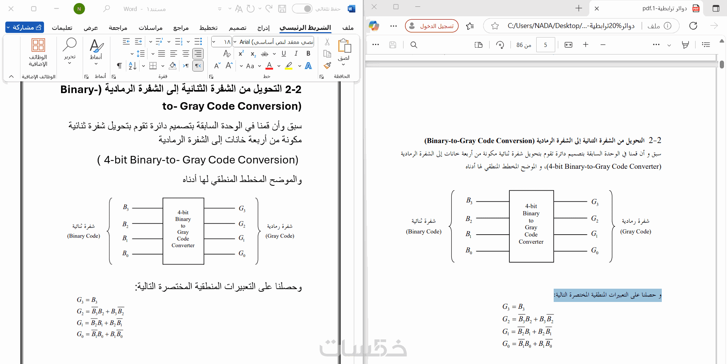Click the Cut scissors icon in Word
The height and width of the screenshot is (364, 727).
327,42
